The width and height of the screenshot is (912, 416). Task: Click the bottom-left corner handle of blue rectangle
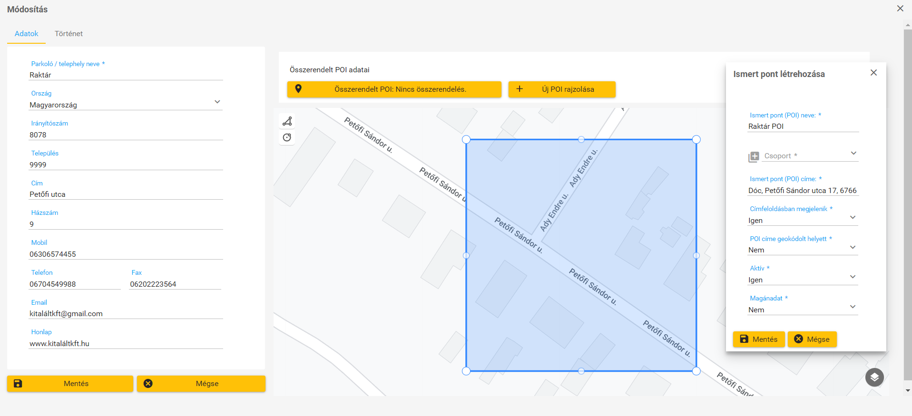466,371
